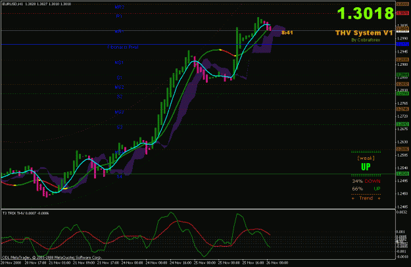
Task: Click the 1.2630 price axis label
Action: [x=402, y=142]
